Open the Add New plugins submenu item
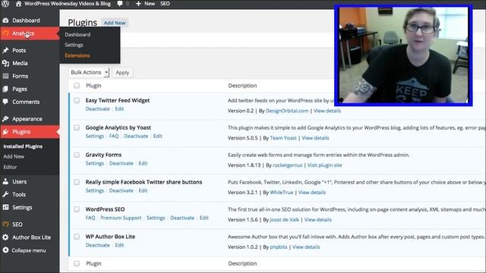Viewport: 486px width, 273px height. tap(14, 157)
